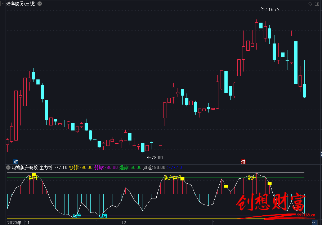Toggle the side panel layout icon
This screenshot has width=322, height=225.
pyautogui.click(x=317, y=4)
